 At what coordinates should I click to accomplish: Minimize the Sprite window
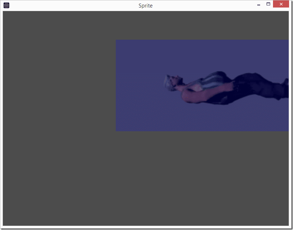[259, 4]
